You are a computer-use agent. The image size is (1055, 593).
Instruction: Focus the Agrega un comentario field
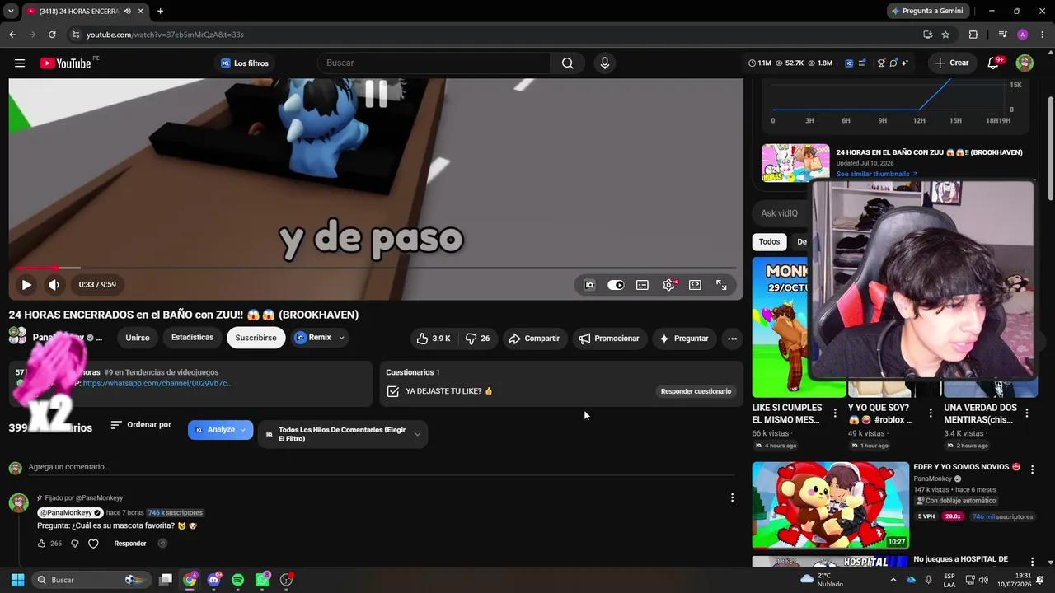[x=379, y=467]
